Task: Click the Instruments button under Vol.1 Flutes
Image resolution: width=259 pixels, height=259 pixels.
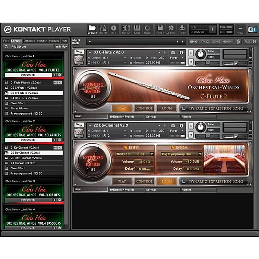Action: (x=28, y=75)
